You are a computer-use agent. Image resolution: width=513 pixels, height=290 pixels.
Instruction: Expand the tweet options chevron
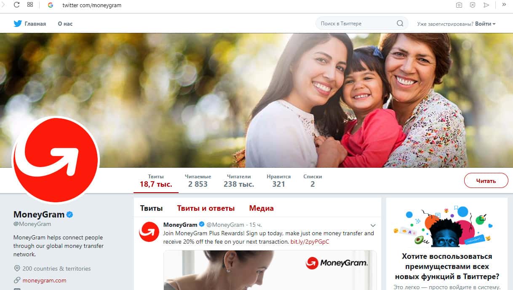373,226
